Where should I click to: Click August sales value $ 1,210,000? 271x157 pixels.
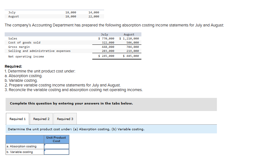click(129, 39)
